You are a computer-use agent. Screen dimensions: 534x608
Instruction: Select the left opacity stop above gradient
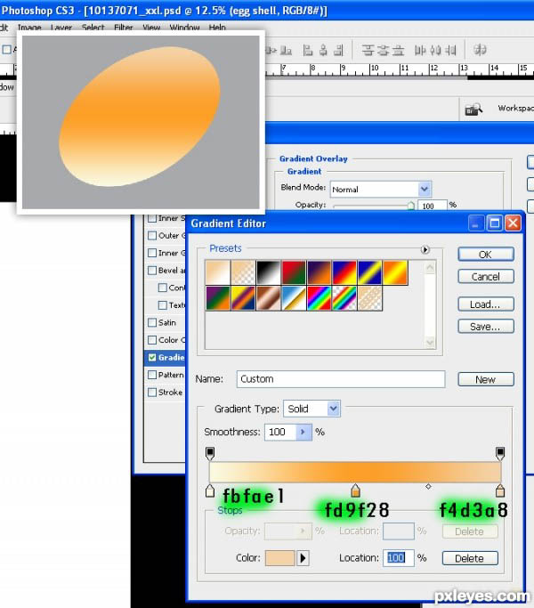pyautogui.click(x=210, y=453)
